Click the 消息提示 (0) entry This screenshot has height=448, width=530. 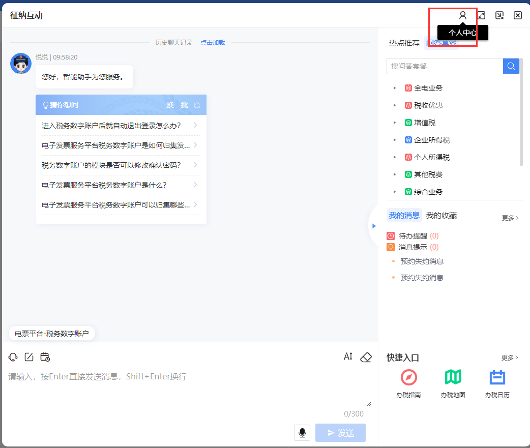[413, 247]
